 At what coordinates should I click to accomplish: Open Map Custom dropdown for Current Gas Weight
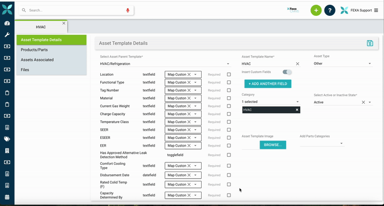tap(195, 106)
